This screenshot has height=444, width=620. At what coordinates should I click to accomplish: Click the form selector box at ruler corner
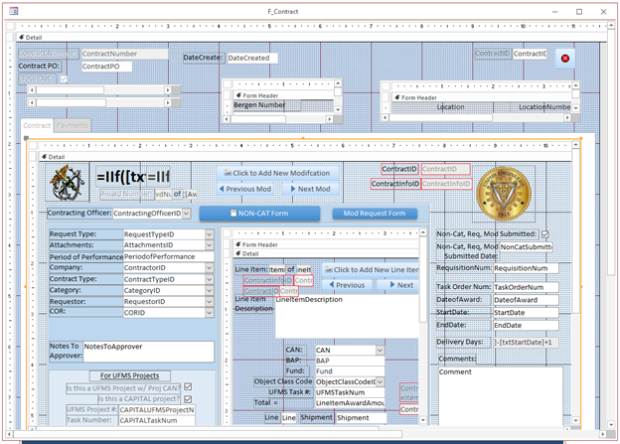coord(11,26)
